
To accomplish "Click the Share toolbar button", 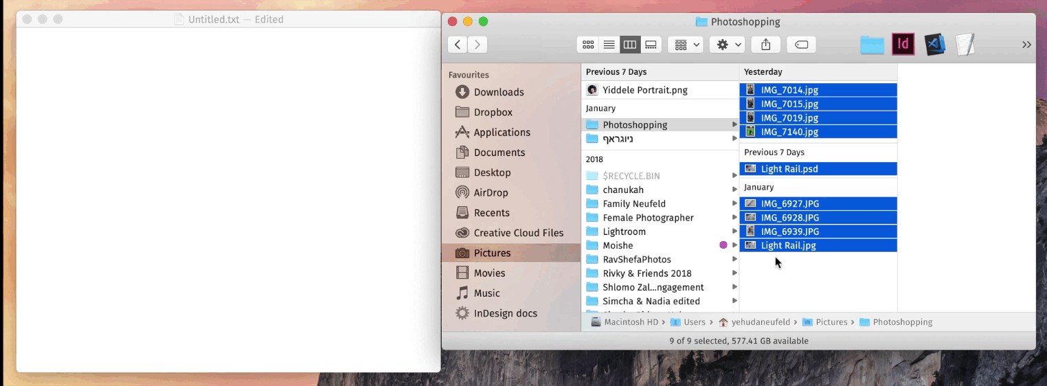I will click(765, 45).
